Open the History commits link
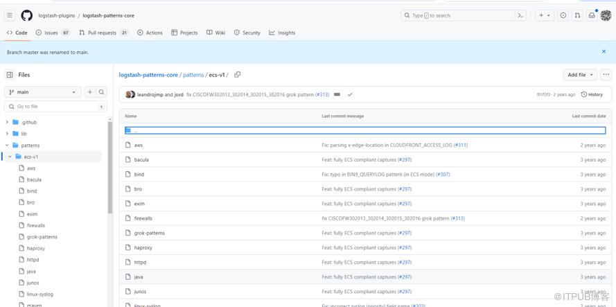Screen dimensions: 616x307 click(x=592, y=94)
